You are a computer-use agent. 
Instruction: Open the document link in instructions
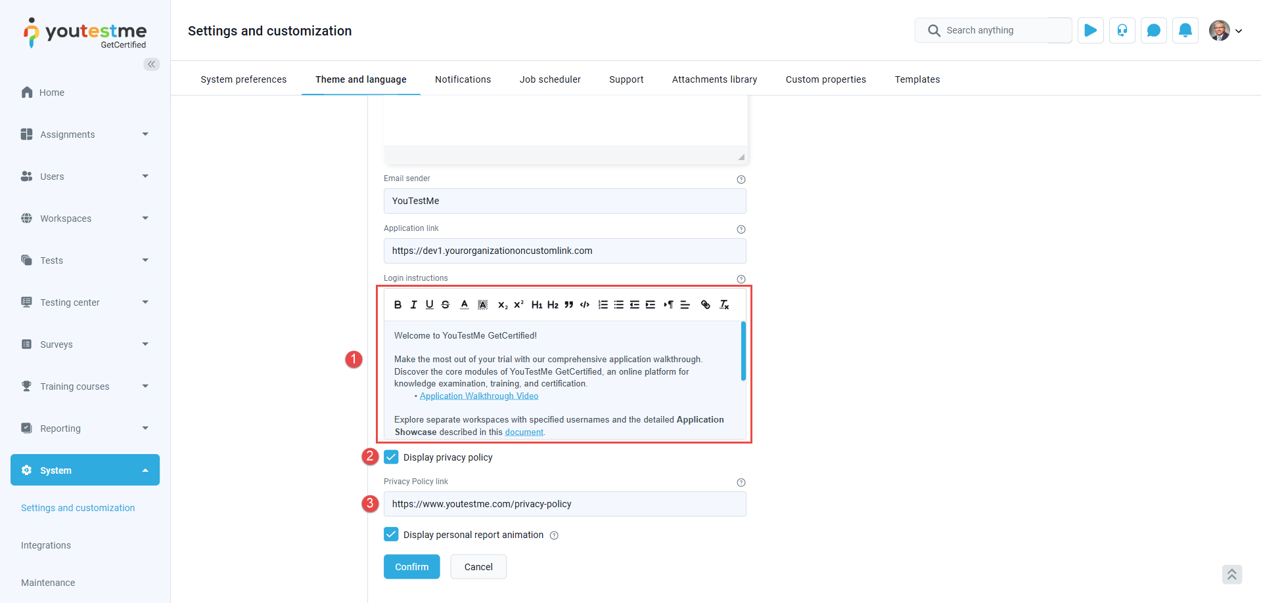tap(524, 432)
